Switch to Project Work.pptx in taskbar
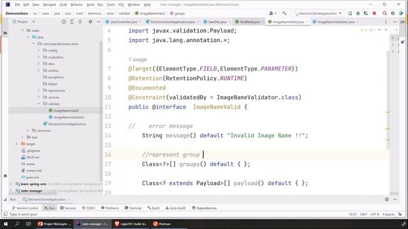The image size is (408, 229). pos(54,224)
